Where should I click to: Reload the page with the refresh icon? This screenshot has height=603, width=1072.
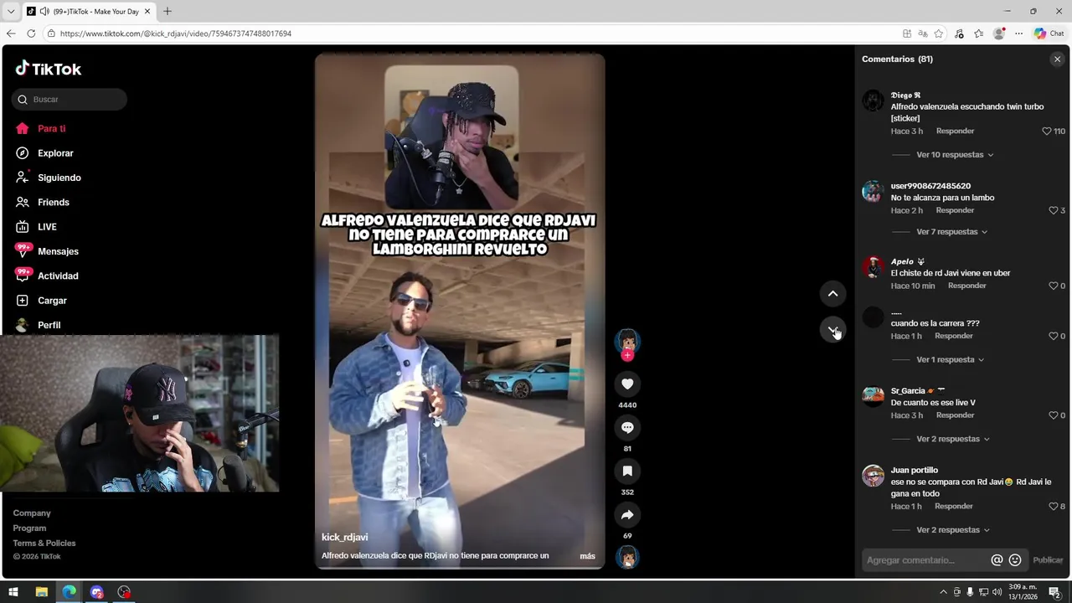pyautogui.click(x=31, y=33)
